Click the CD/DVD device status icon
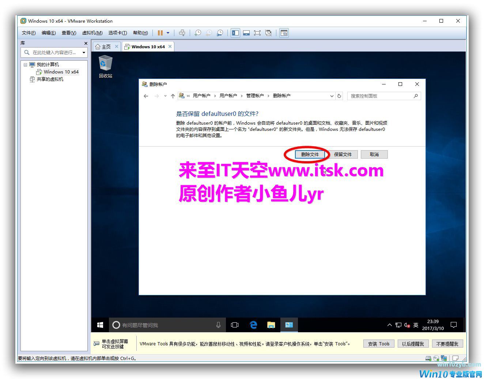 click(436, 359)
